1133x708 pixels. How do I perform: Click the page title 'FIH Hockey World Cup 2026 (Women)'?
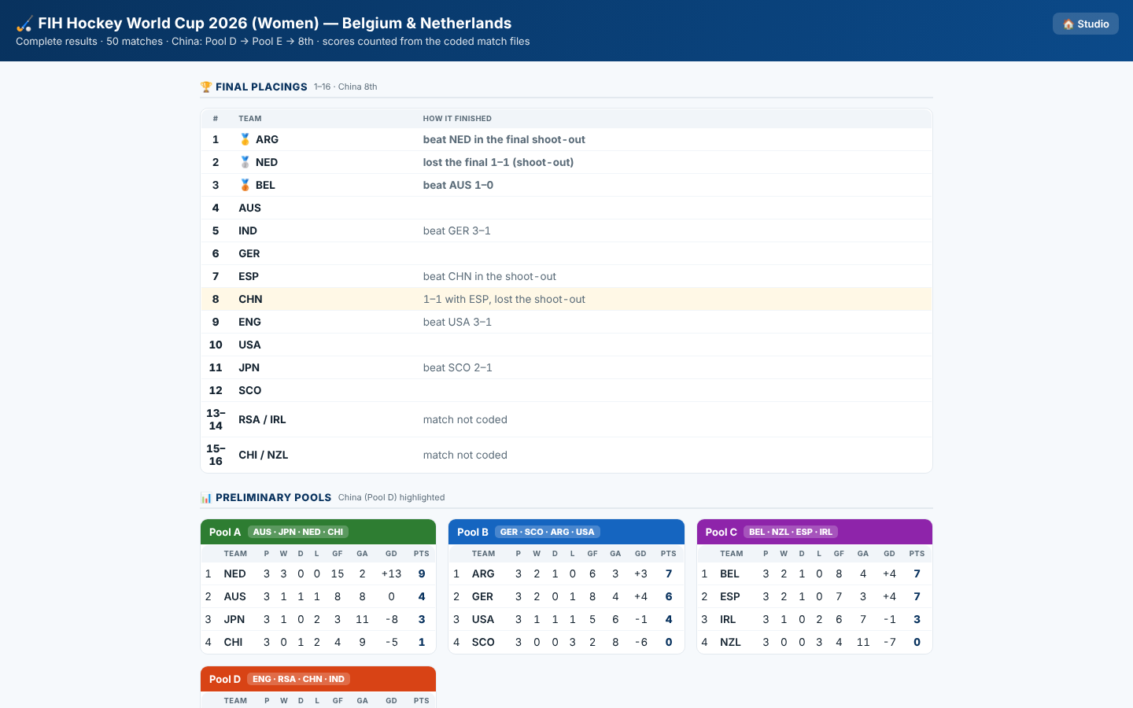(x=179, y=24)
